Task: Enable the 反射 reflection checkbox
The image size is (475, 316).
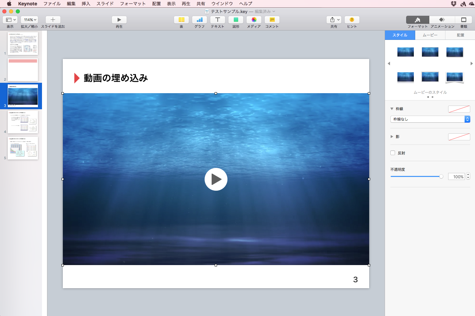Action: pos(393,153)
